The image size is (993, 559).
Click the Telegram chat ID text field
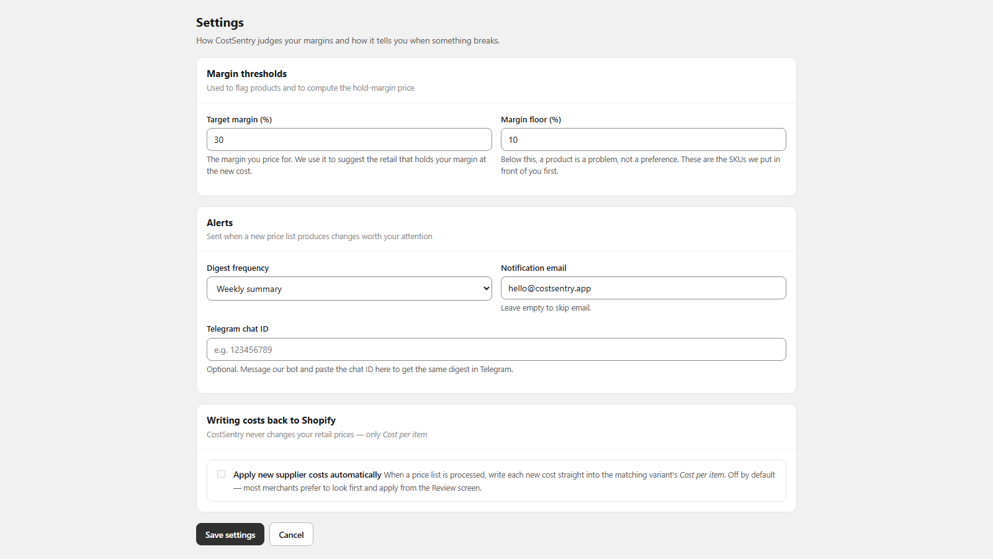tap(496, 350)
